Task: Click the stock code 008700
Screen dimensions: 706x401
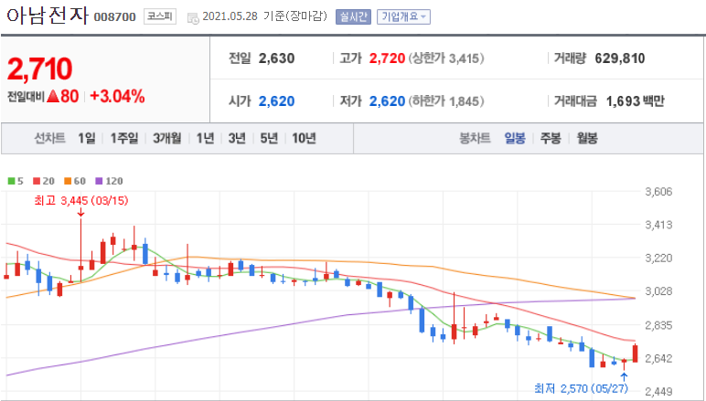Action: coord(115,17)
